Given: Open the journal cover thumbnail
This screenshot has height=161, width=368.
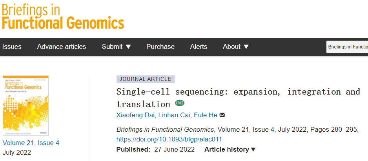Looking at the screenshot, I should (26, 106).
